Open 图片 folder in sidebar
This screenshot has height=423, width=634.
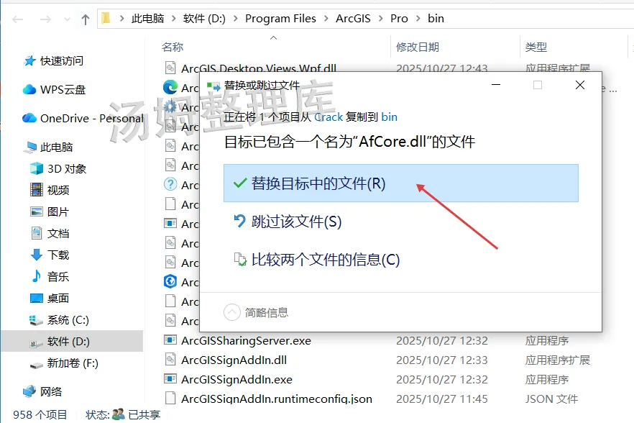click(58, 211)
